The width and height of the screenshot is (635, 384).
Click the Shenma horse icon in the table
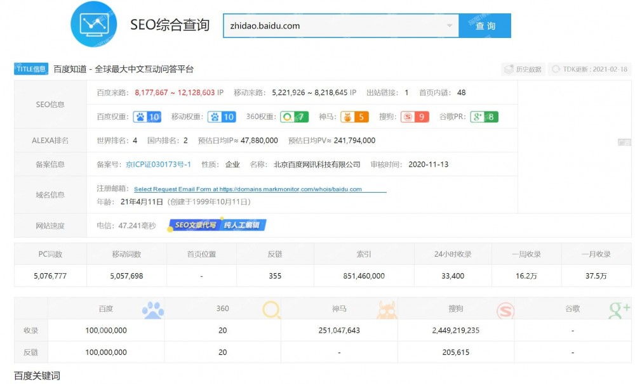coord(385,309)
